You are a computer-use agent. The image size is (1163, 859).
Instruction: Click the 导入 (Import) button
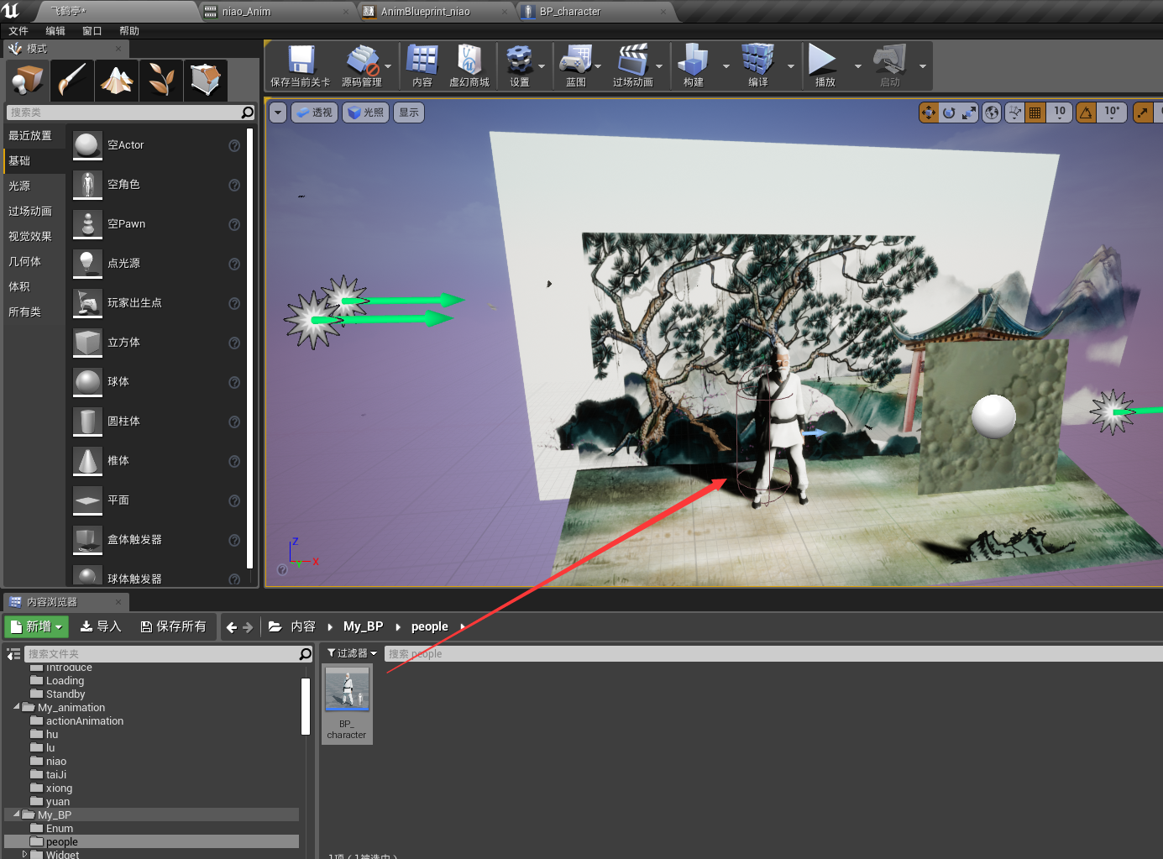(101, 626)
